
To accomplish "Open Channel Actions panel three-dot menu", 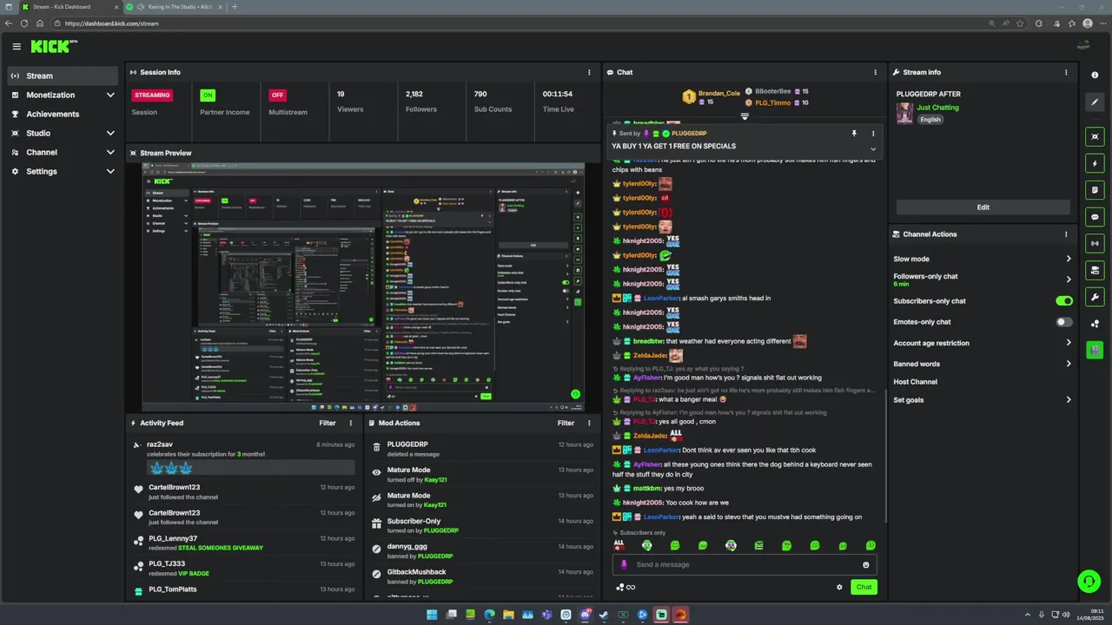I will (x=1066, y=234).
